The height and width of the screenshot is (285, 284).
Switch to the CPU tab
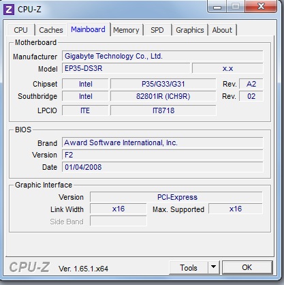click(x=20, y=30)
